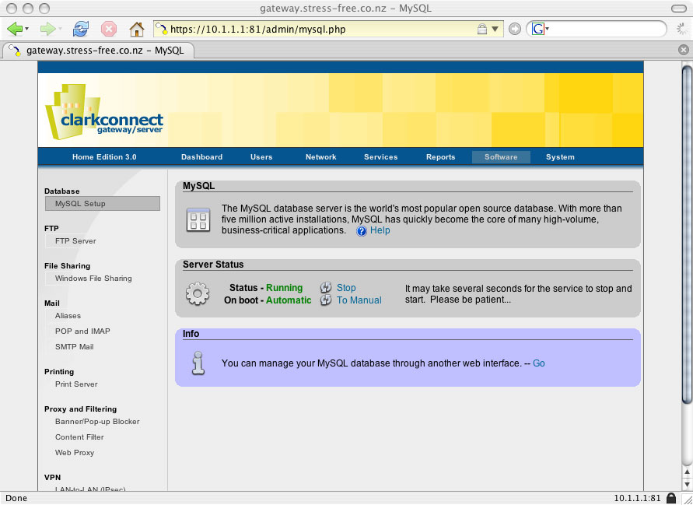Click the Server Status gear icon

[x=197, y=293]
